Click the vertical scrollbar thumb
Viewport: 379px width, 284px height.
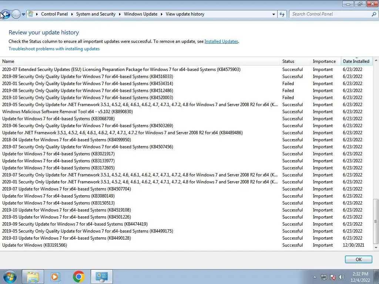376,222
